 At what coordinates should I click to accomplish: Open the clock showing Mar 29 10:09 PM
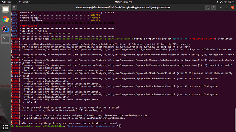[x=123, y=2]
